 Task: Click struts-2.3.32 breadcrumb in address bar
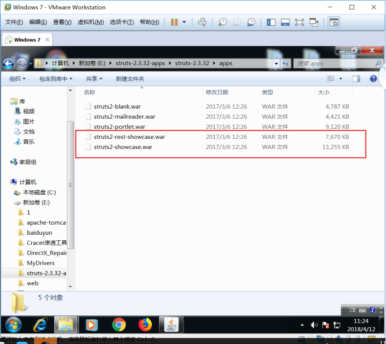(x=192, y=63)
